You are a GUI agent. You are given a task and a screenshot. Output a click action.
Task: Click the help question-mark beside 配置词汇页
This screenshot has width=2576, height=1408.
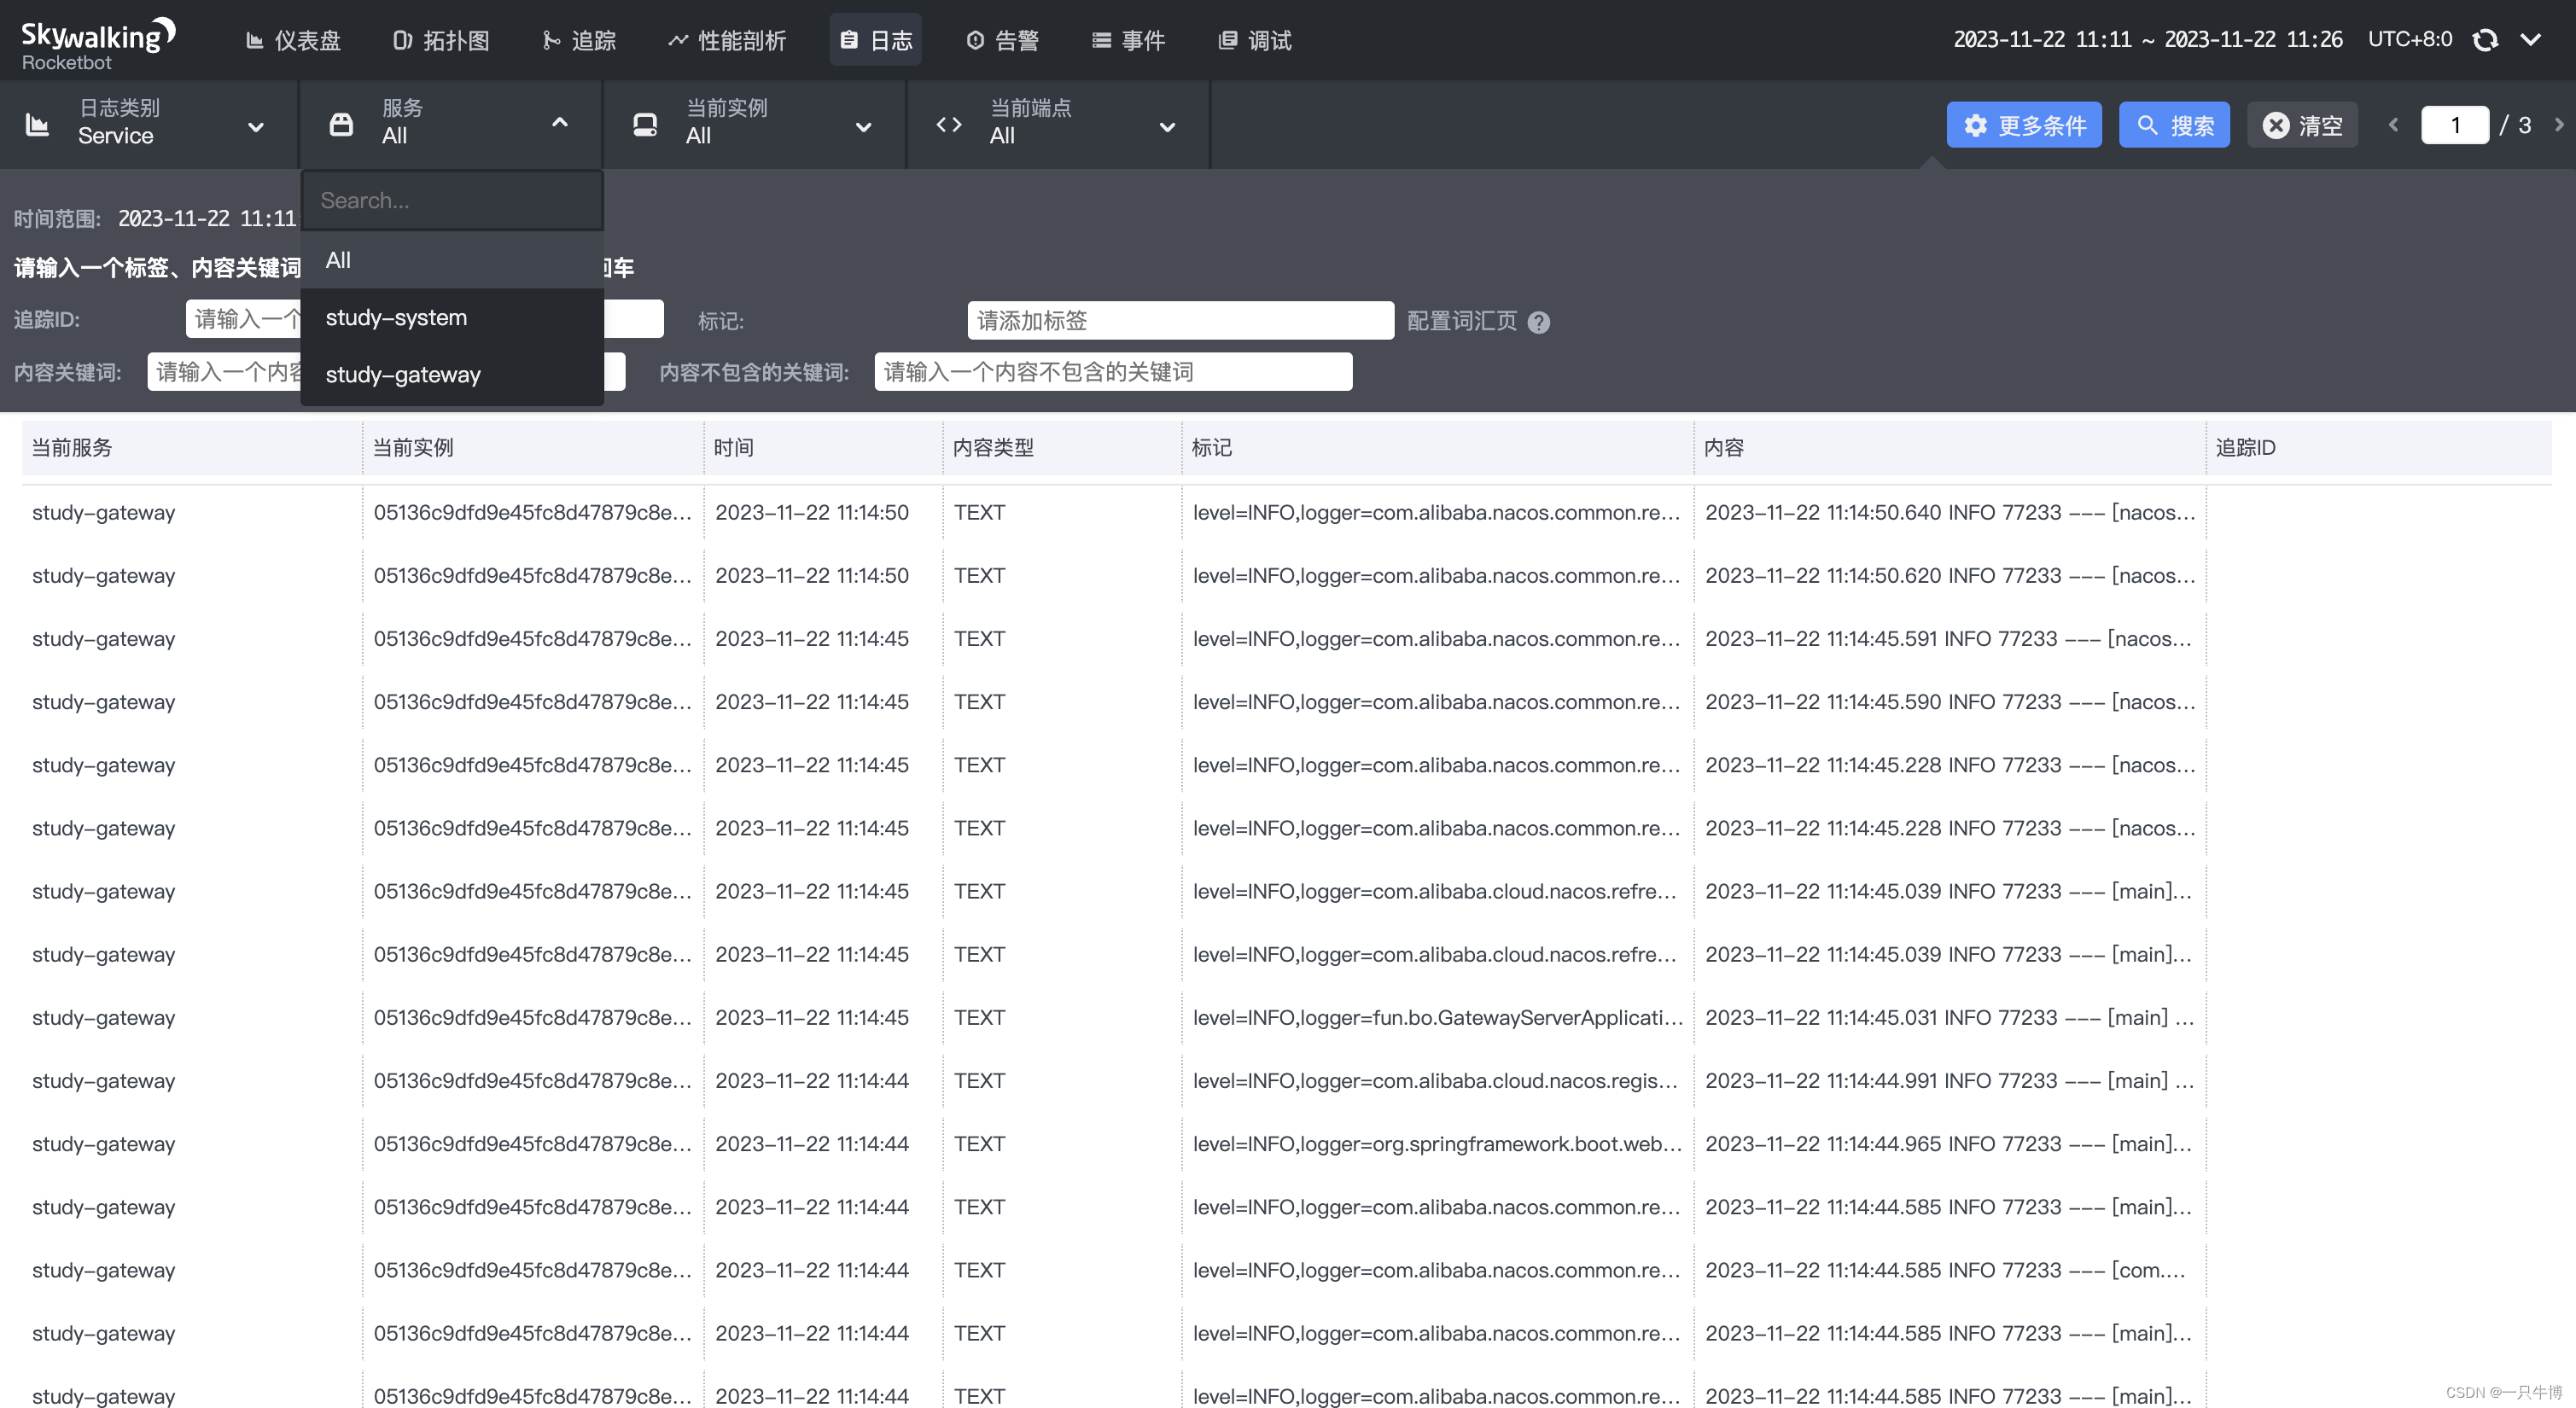coord(1538,321)
